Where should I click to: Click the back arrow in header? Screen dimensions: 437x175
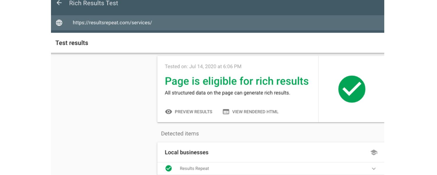coord(59,3)
